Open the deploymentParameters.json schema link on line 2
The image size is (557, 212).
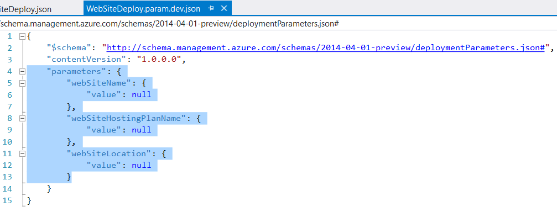[325, 48]
